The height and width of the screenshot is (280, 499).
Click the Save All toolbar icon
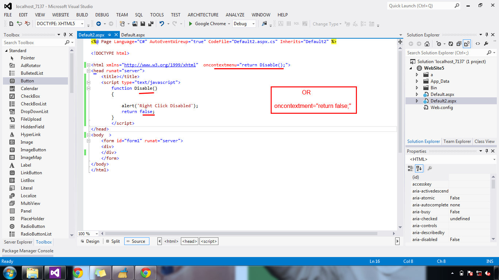pyautogui.click(x=150, y=24)
